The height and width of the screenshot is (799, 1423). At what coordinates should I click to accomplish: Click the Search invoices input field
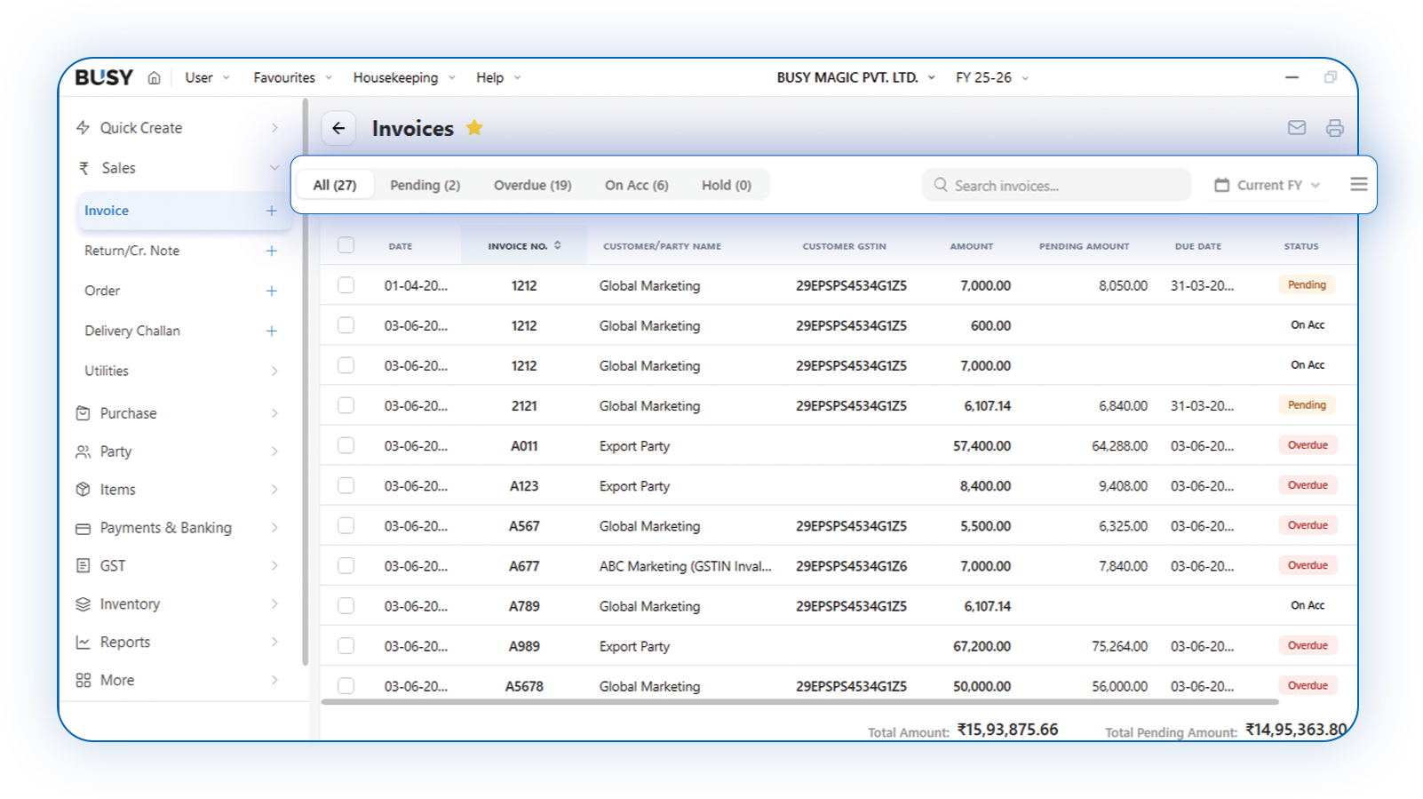tap(1056, 185)
